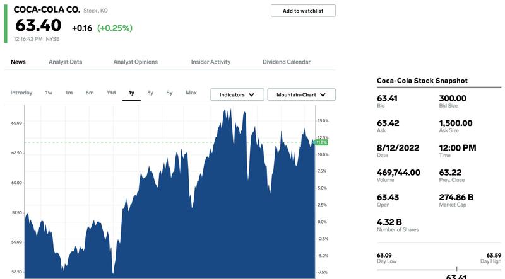Click the COCA-COLA CO. title
This screenshot has width=505, height=279.
coord(47,9)
